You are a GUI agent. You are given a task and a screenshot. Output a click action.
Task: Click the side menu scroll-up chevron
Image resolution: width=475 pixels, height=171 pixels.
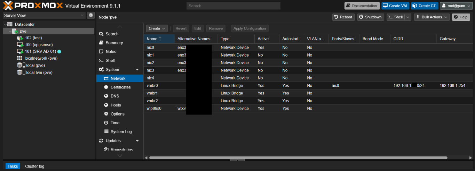(120, 27)
